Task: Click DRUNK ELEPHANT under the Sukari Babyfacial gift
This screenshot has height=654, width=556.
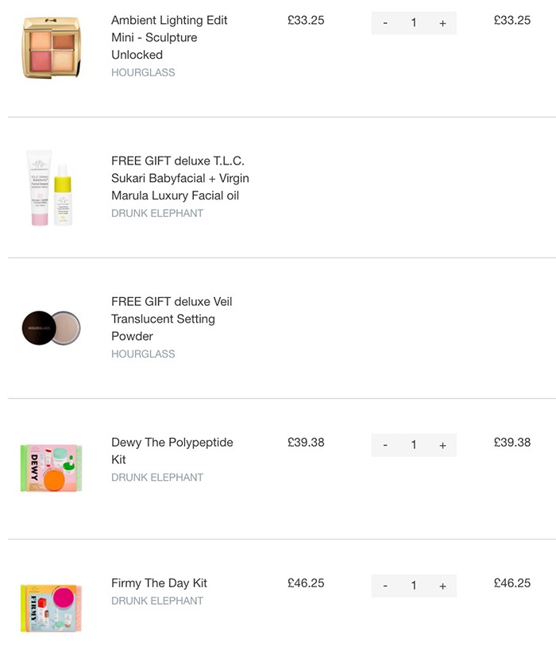Action: 156,213
